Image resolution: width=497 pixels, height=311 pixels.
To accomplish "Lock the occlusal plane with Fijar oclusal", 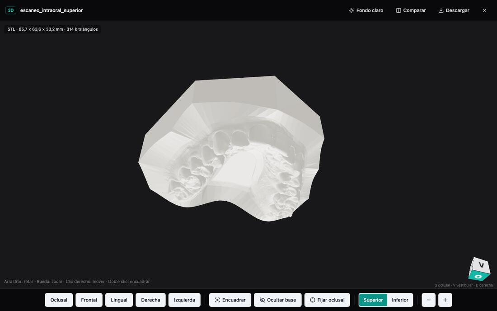I will pos(327,300).
